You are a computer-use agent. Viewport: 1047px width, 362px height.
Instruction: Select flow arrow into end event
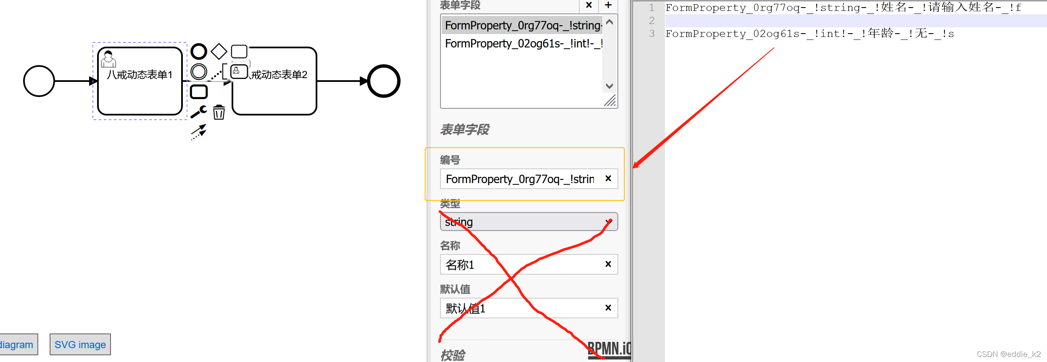point(342,81)
